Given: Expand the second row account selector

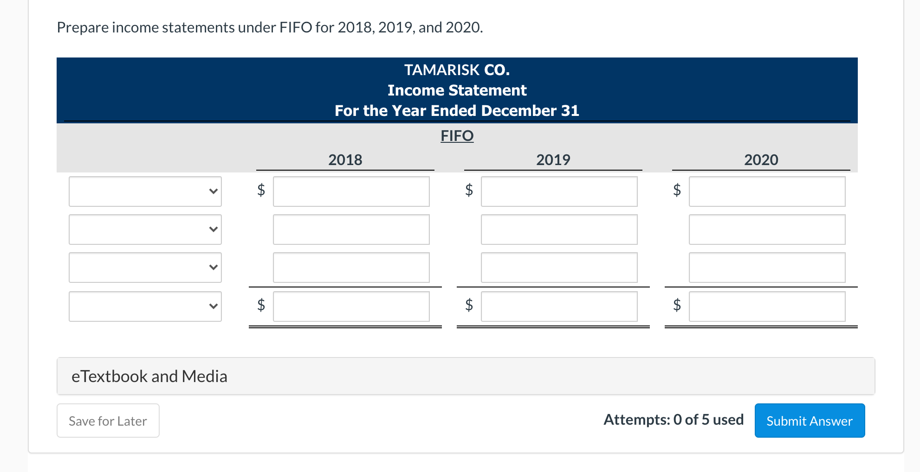Looking at the screenshot, I should 145,229.
